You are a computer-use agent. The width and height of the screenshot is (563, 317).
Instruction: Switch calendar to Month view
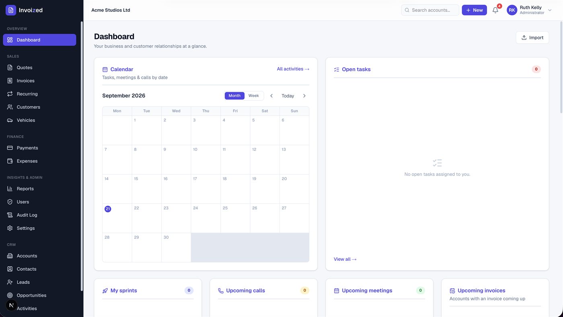[234, 96]
